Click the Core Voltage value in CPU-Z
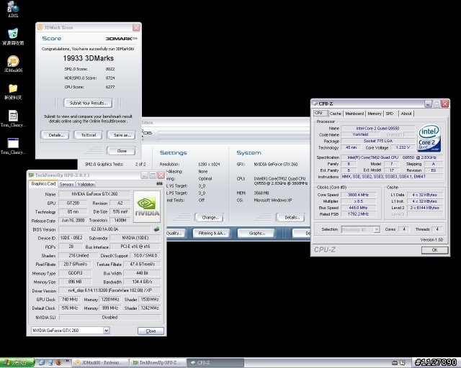 [403, 147]
